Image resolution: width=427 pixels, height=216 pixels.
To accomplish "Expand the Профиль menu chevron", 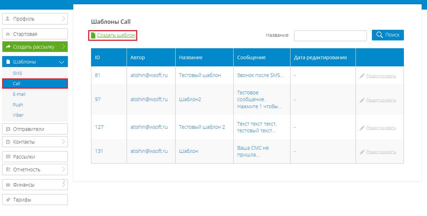I will 63,19.
